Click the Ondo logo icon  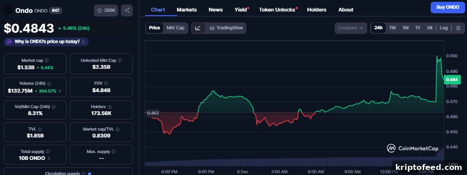[8, 11]
